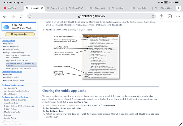This screenshot has width=183, height=126.
Task: Switch to the iCloud3 Dev tab
Action: tap(163, 8)
